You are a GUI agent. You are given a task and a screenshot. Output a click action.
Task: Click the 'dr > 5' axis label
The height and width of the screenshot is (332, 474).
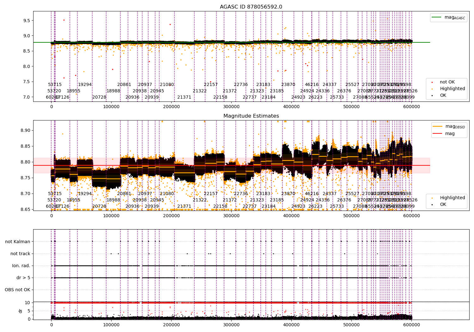point(23,278)
